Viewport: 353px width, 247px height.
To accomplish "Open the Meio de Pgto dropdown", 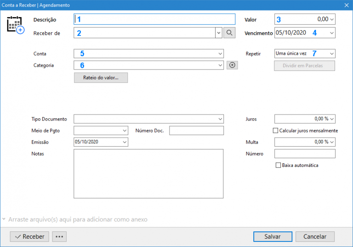I will [x=125, y=131].
